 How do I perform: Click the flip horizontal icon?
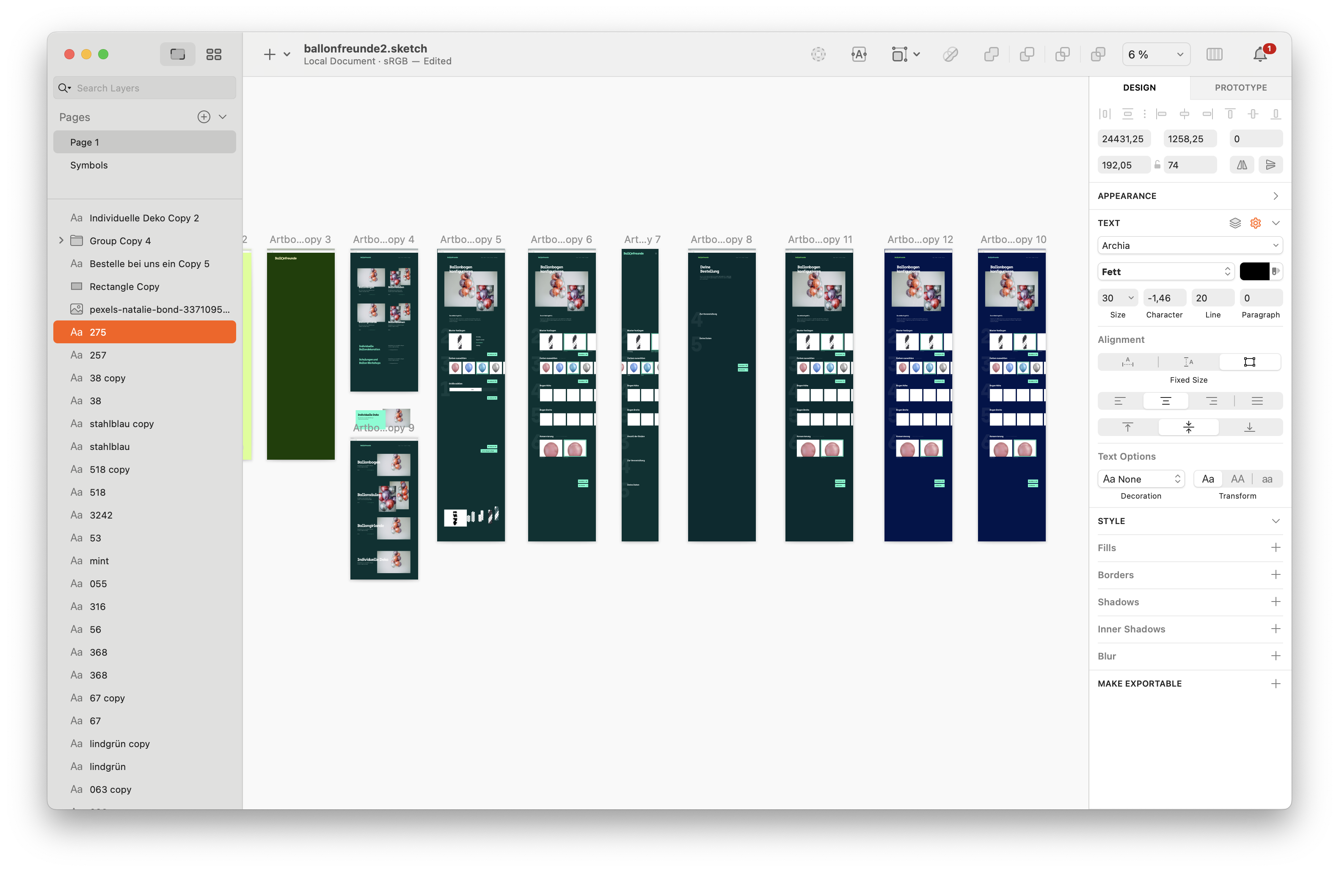1242,165
